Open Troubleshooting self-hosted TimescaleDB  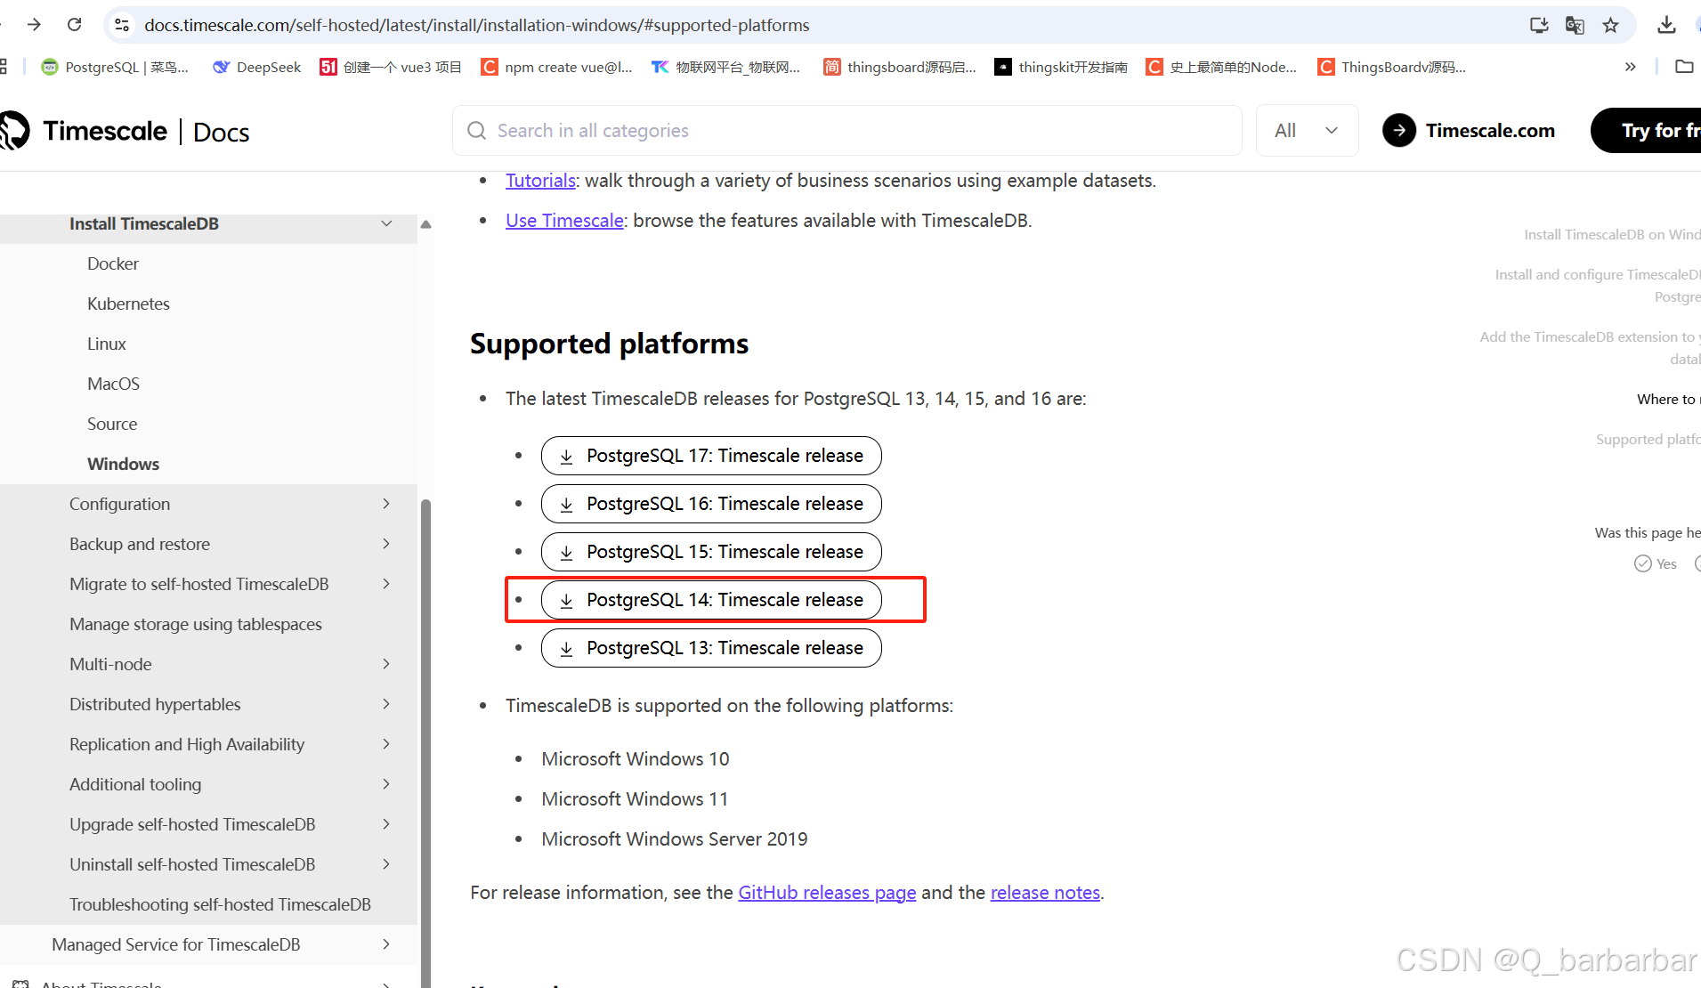coord(220,904)
